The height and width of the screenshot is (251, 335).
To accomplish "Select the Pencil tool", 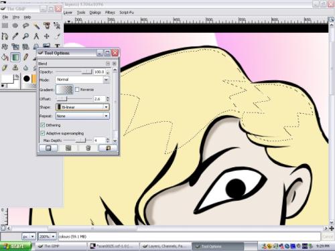I will [25, 57].
